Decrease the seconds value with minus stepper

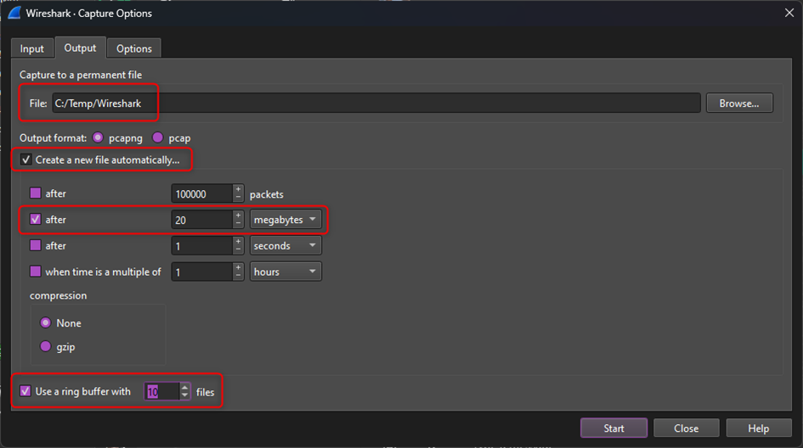[x=238, y=250]
